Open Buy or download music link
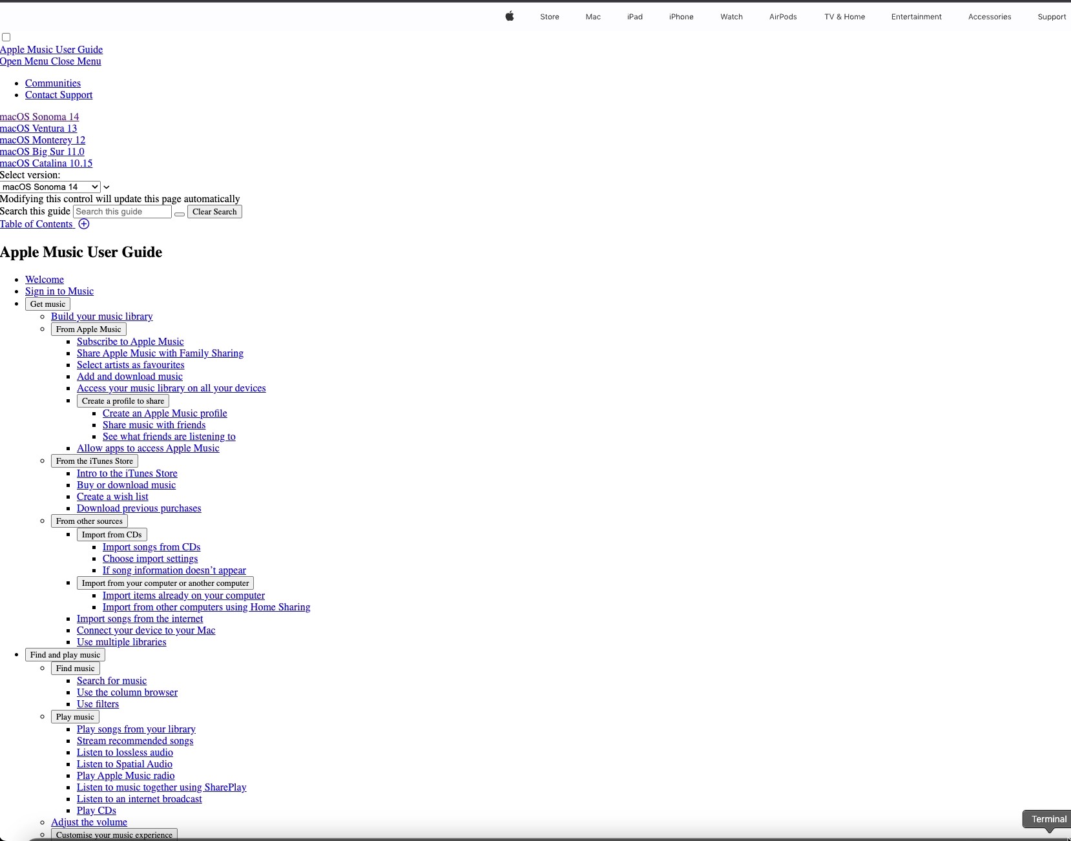 pyautogui.click(x=126, y=485)
